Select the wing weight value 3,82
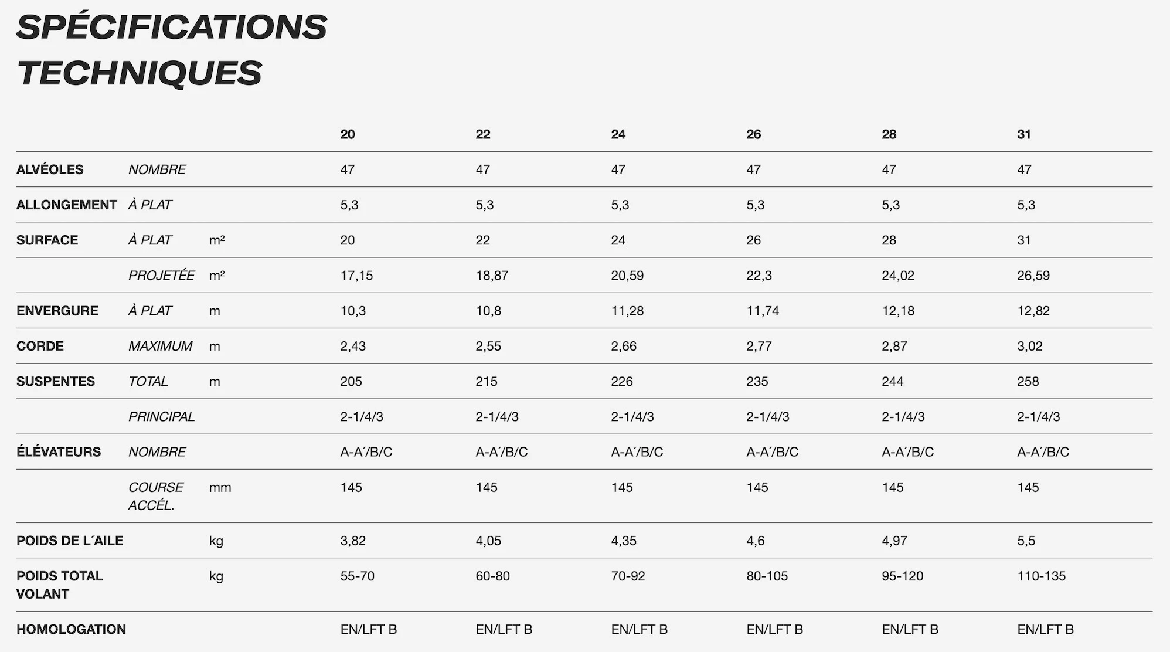Image resolution: width=1170 pixels, height=652 pixels. pos(353,541)
